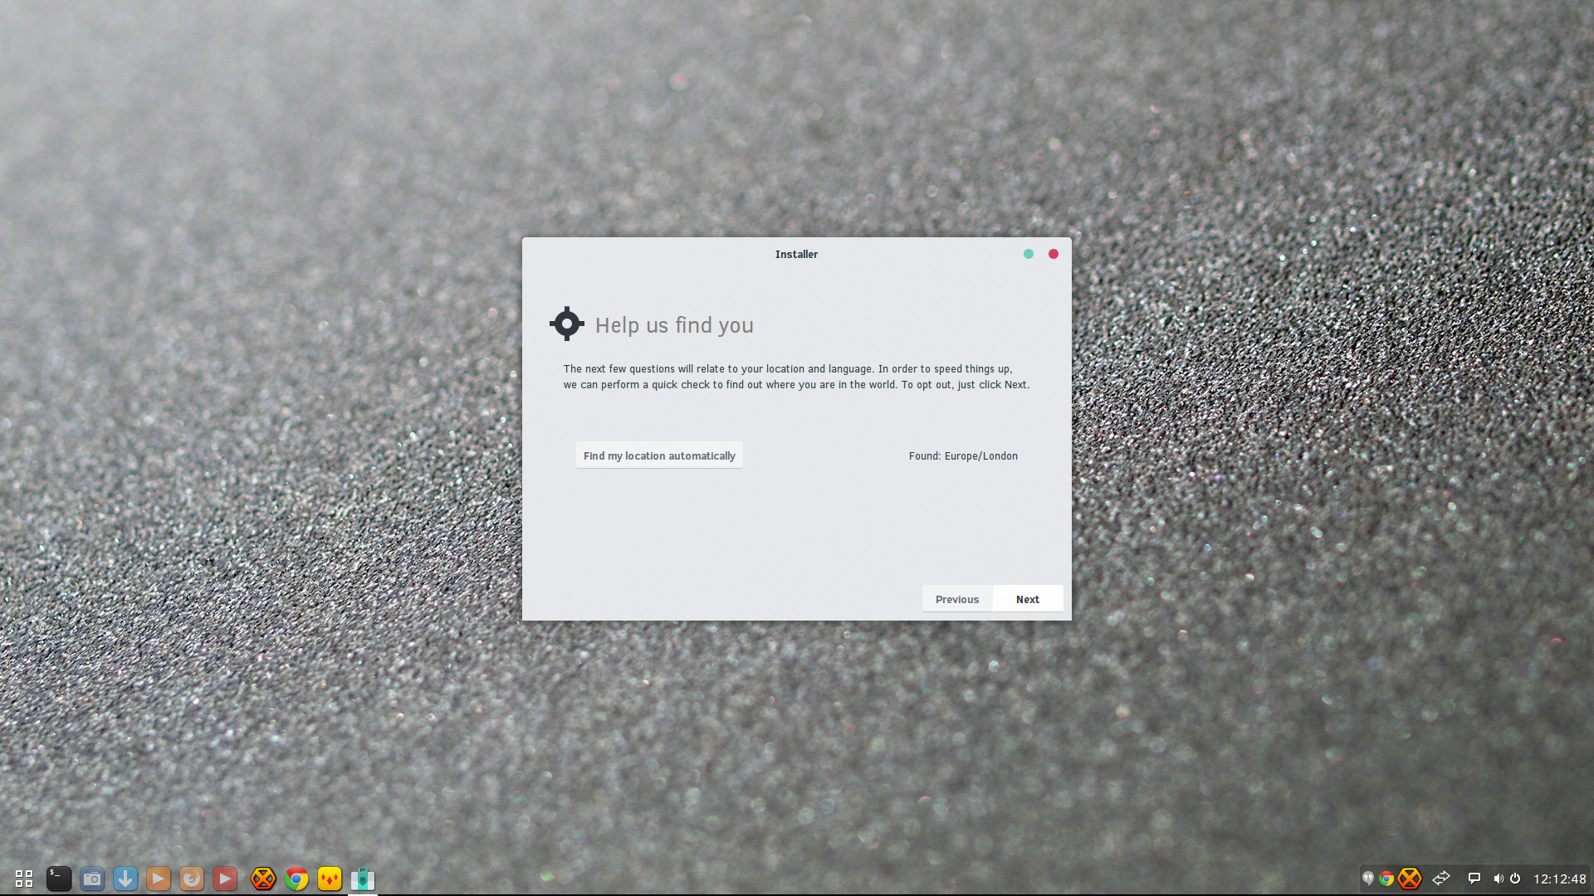Image resolution: width=1594 pixels, height=896 pixels.
Task: Open the applications grid menu in the dock
Action: point(24,879)
